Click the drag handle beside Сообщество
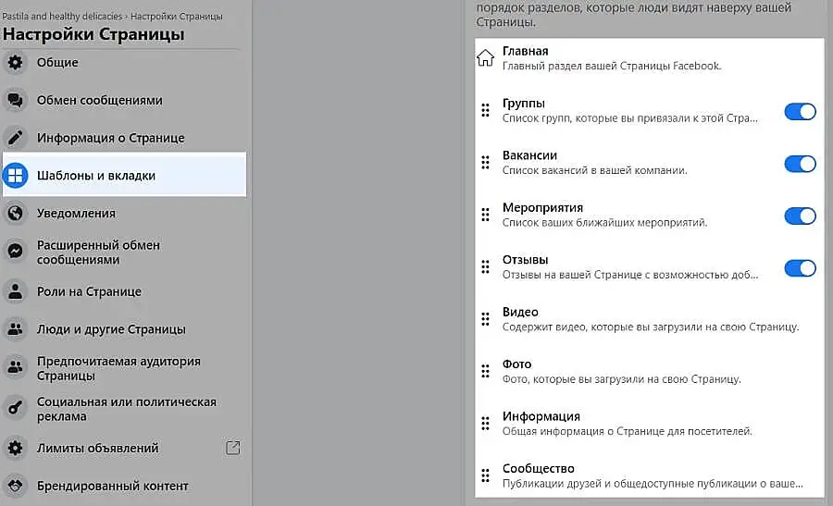 pos(485,476)
